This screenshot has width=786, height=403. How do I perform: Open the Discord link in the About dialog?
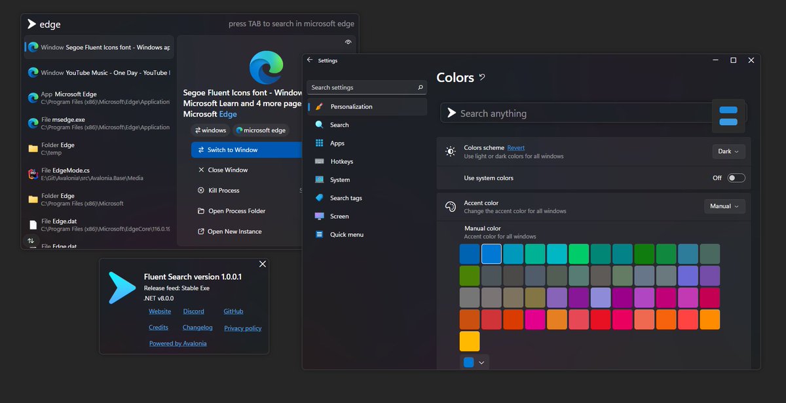(194, 311)
